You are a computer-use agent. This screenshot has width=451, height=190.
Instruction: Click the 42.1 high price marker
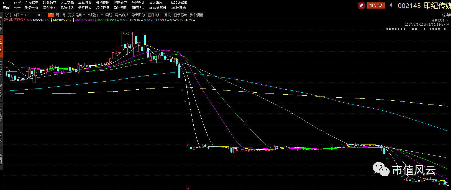[129, 34]
